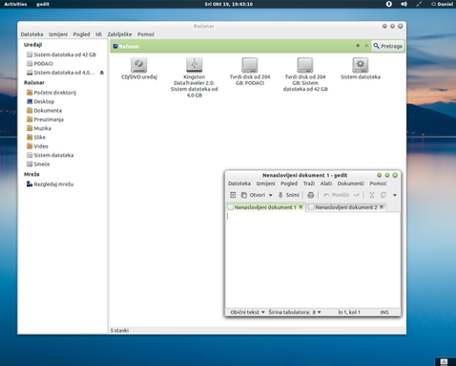Click Snimi to save the document
This screenshot has height=366, width=456.
click(289, 195)
